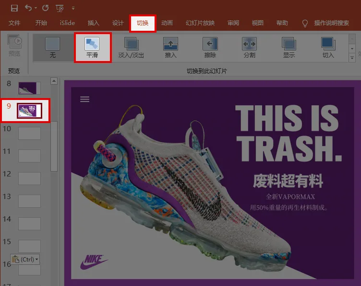This screenshot has width=361, height=286.
Task: Select the 用50%重量的再生材料制成 text
Action: tap(289, 208)
